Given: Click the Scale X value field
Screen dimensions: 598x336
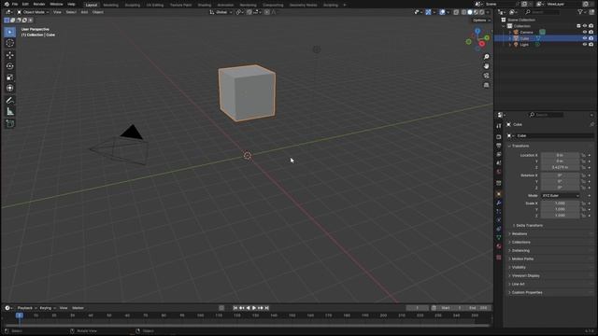Looking at the screenshot, I should pos(560,203).
